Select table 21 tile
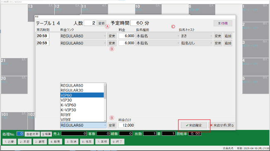This screenshot has height=151, width=270. pos(14,67)
